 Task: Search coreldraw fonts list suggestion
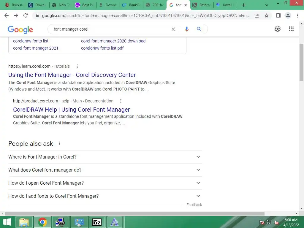tap(31, 41)
